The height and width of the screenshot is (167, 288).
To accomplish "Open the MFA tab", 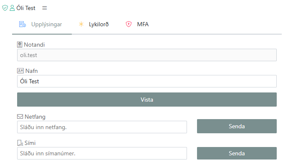I will point(142,25).
